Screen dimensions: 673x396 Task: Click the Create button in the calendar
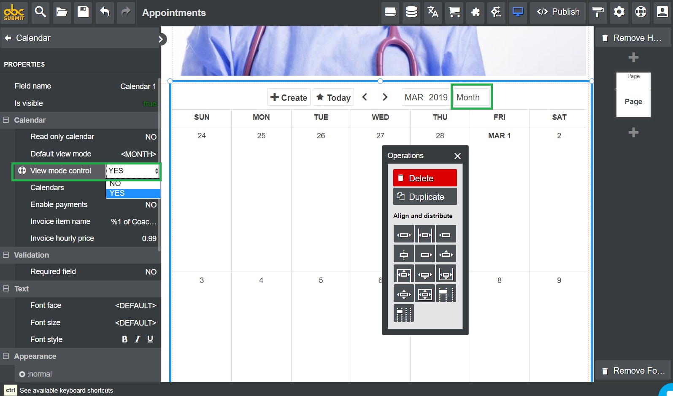(x=289, y=97)
